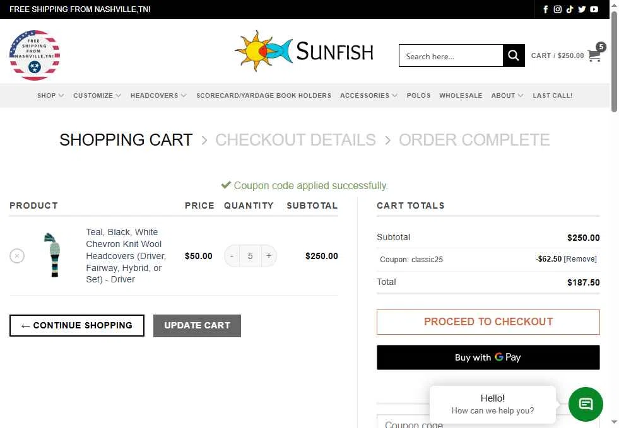Open the Twitter social icon
Viewport: 619px width, 428px height.
pos(582,9)
